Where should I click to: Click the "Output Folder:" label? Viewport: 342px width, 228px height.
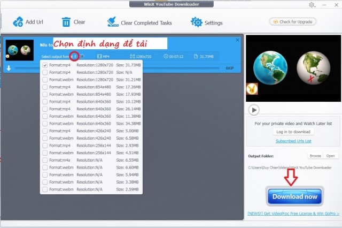(x=261, y=156)
